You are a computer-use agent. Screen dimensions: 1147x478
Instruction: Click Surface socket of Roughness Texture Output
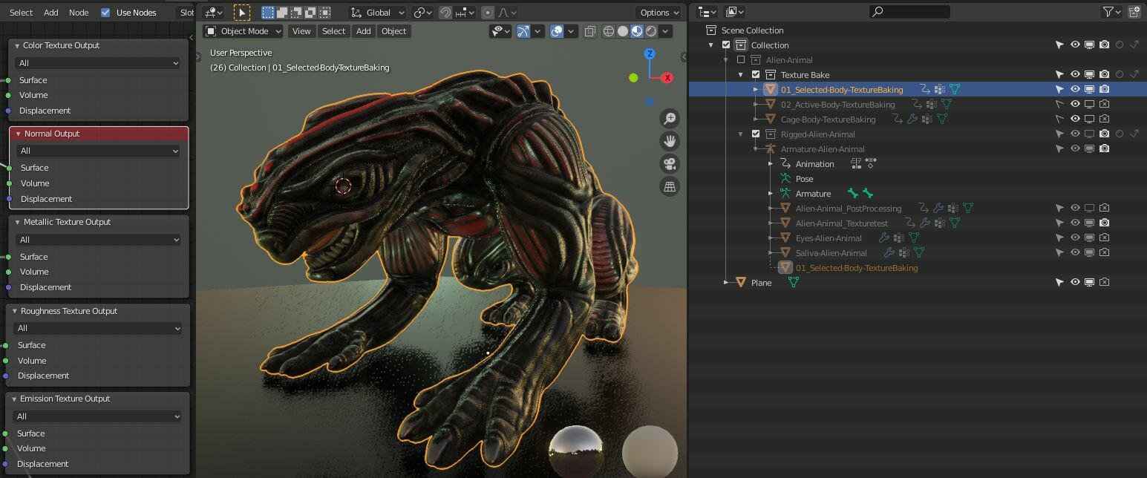point(5,345)
